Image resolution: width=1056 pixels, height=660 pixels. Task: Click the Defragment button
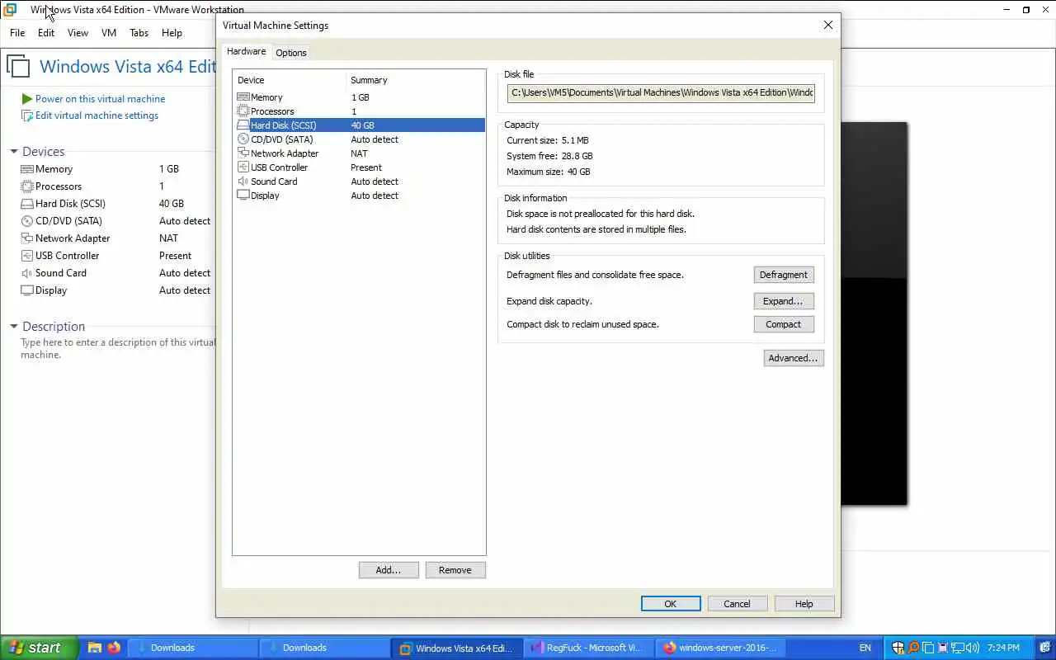[784, 275]
